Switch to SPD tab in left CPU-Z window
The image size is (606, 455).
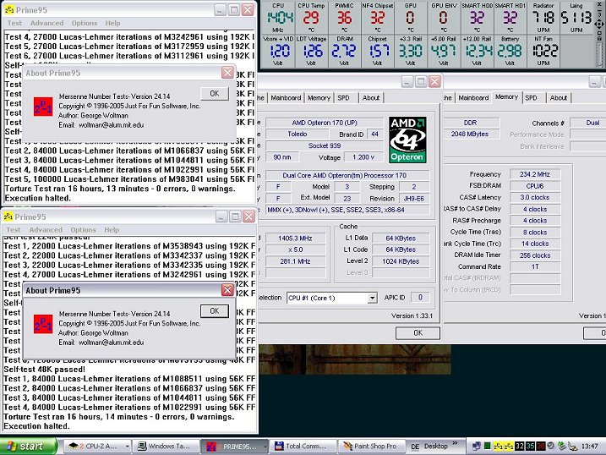pos(343,98)
